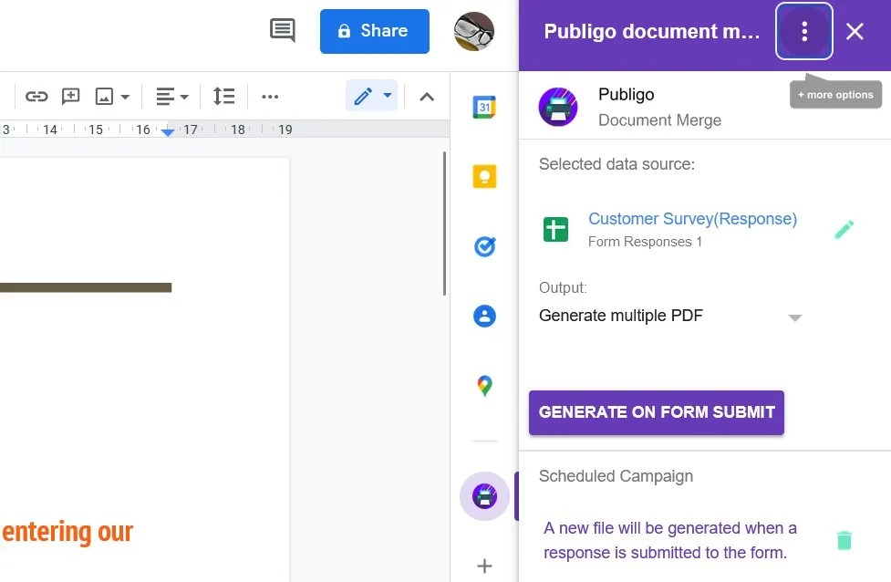
Task: Open line spacing options icon
Action: coord(220,96)
